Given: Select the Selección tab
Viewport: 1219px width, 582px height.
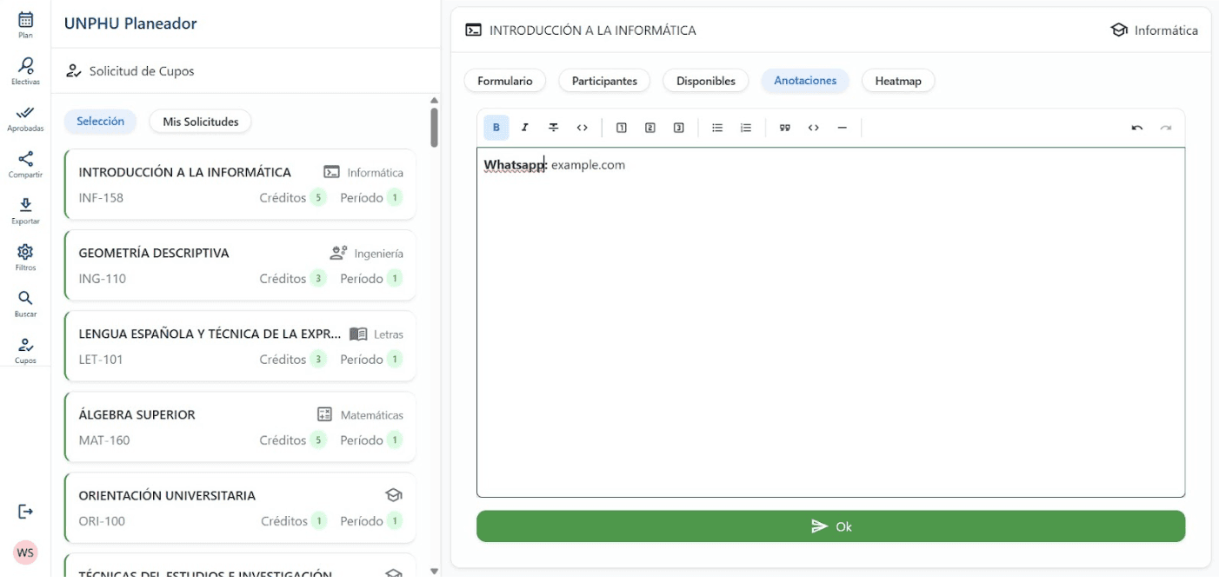Looking at the screenshot, I should pyautogui.click(x=101, y=122).
